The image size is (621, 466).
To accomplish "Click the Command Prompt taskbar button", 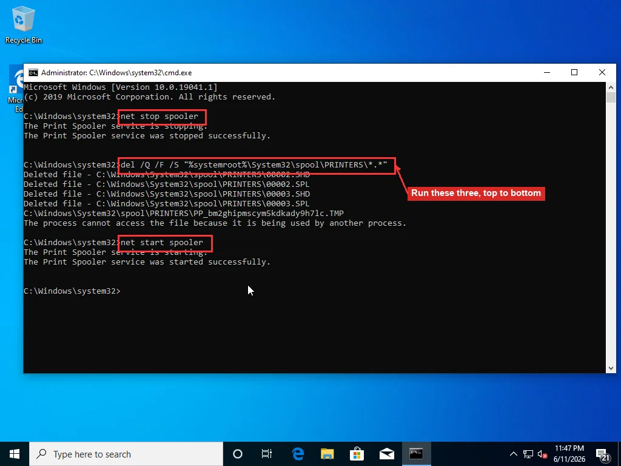I will pyautogui.click(x=416, y=454).
